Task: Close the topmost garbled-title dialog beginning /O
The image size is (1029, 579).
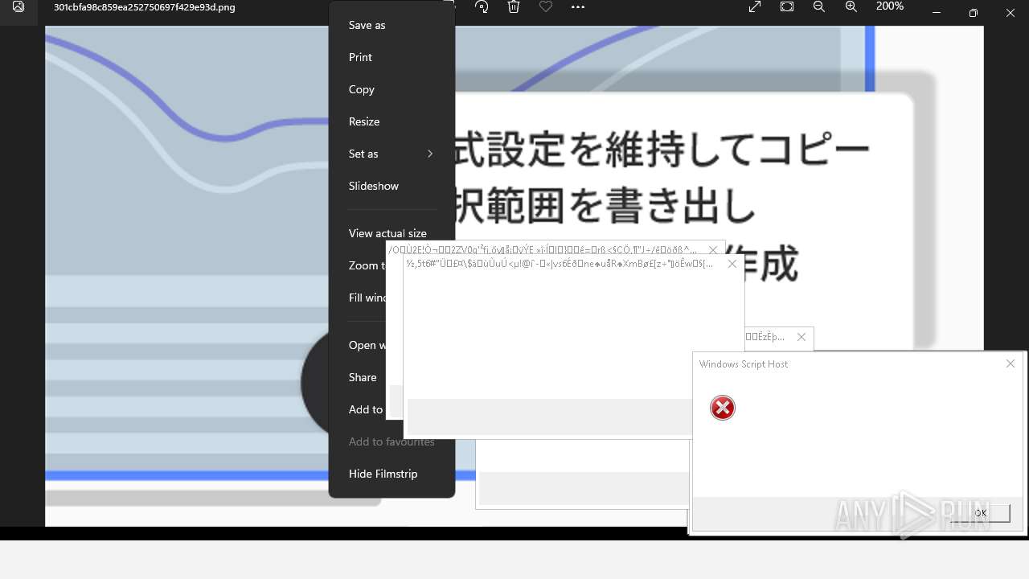Action: [713, 250]
